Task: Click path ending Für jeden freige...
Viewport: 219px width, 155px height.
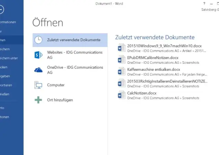Action: coord(167,75)
